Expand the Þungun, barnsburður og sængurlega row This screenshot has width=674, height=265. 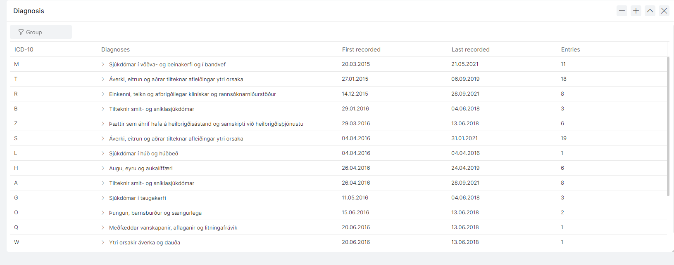pyautogui.click(x=103, y=213)
